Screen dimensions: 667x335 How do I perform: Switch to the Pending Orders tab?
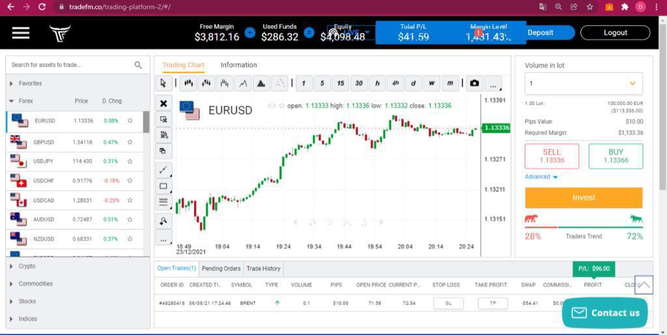pyautogui.click(x=221, y=269)
